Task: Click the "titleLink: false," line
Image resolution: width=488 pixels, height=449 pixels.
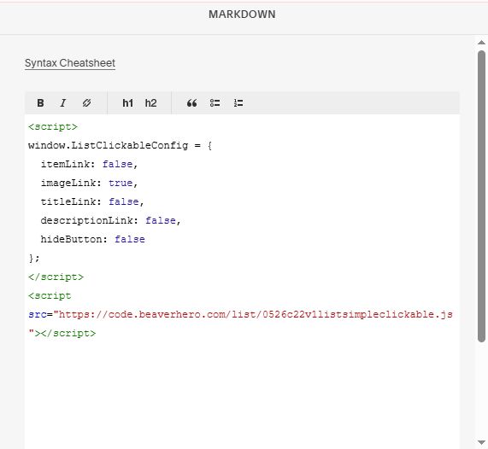Action: [92, 201]
